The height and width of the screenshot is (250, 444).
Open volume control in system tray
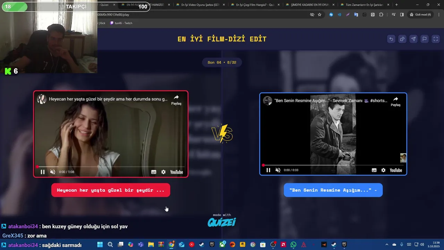422,244
